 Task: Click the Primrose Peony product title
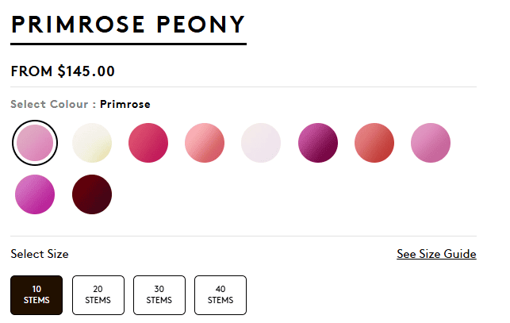128,25
